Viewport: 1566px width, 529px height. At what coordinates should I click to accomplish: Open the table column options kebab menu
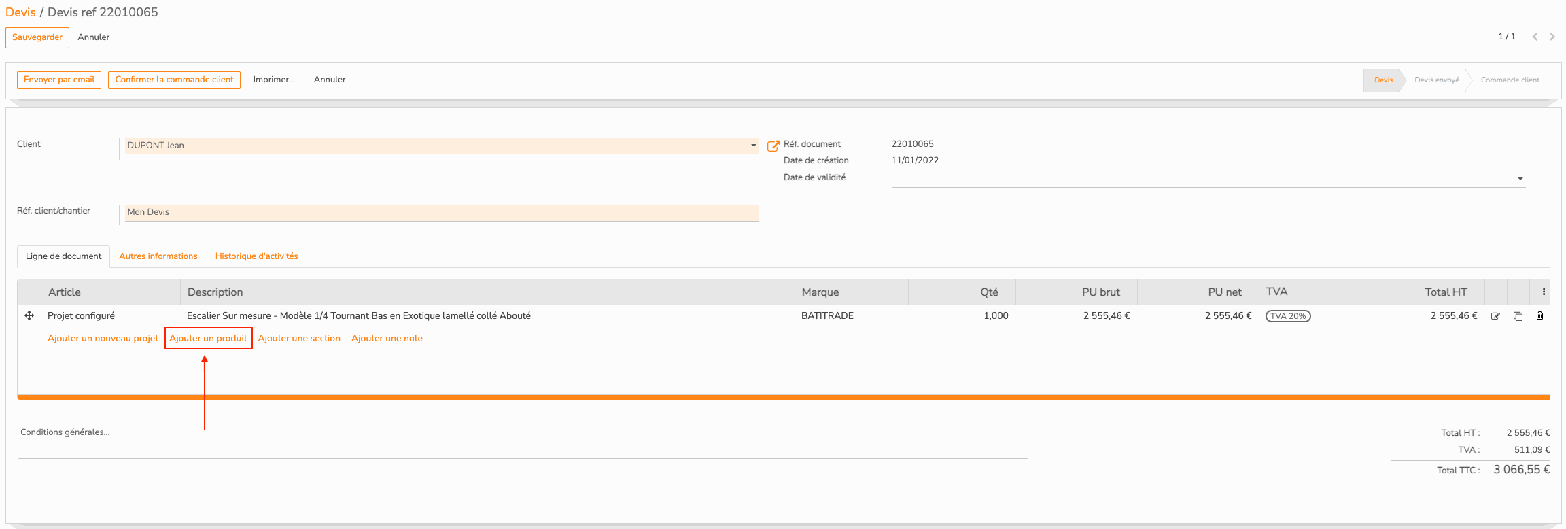[1544, 292]
